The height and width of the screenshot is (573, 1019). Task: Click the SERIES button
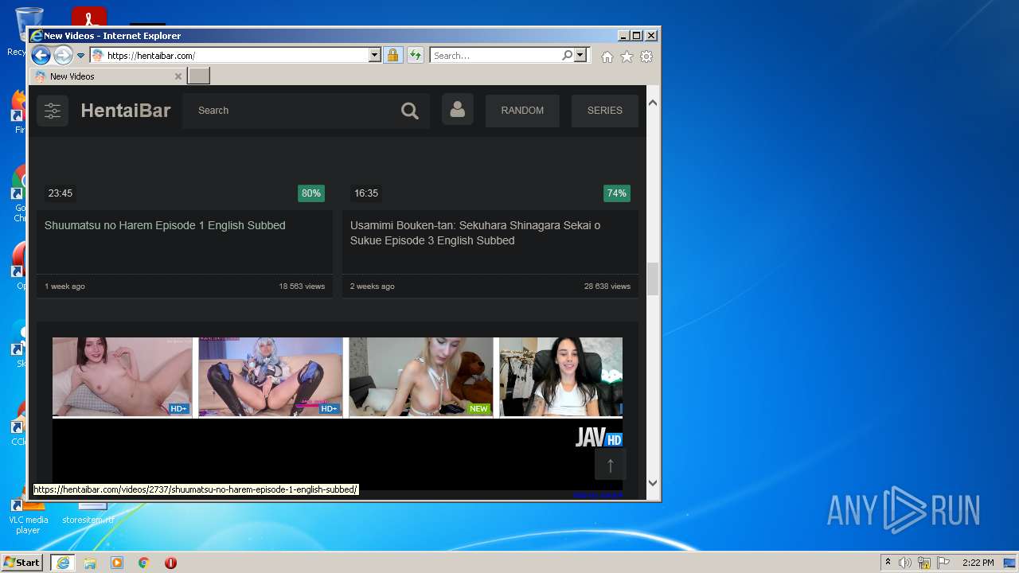(x=605, y=111)
